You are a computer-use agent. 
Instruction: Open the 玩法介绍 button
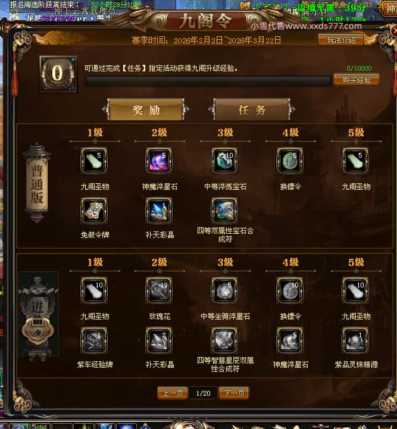tap(341, 40)
